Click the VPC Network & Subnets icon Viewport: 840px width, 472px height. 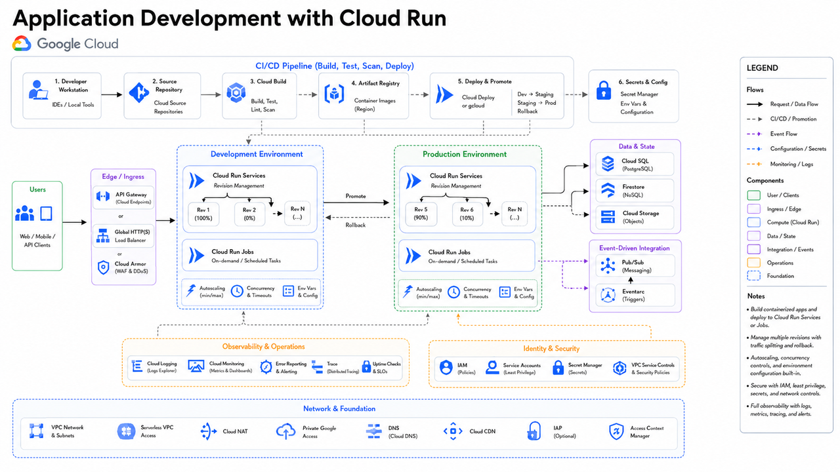[x=36, y=431]
